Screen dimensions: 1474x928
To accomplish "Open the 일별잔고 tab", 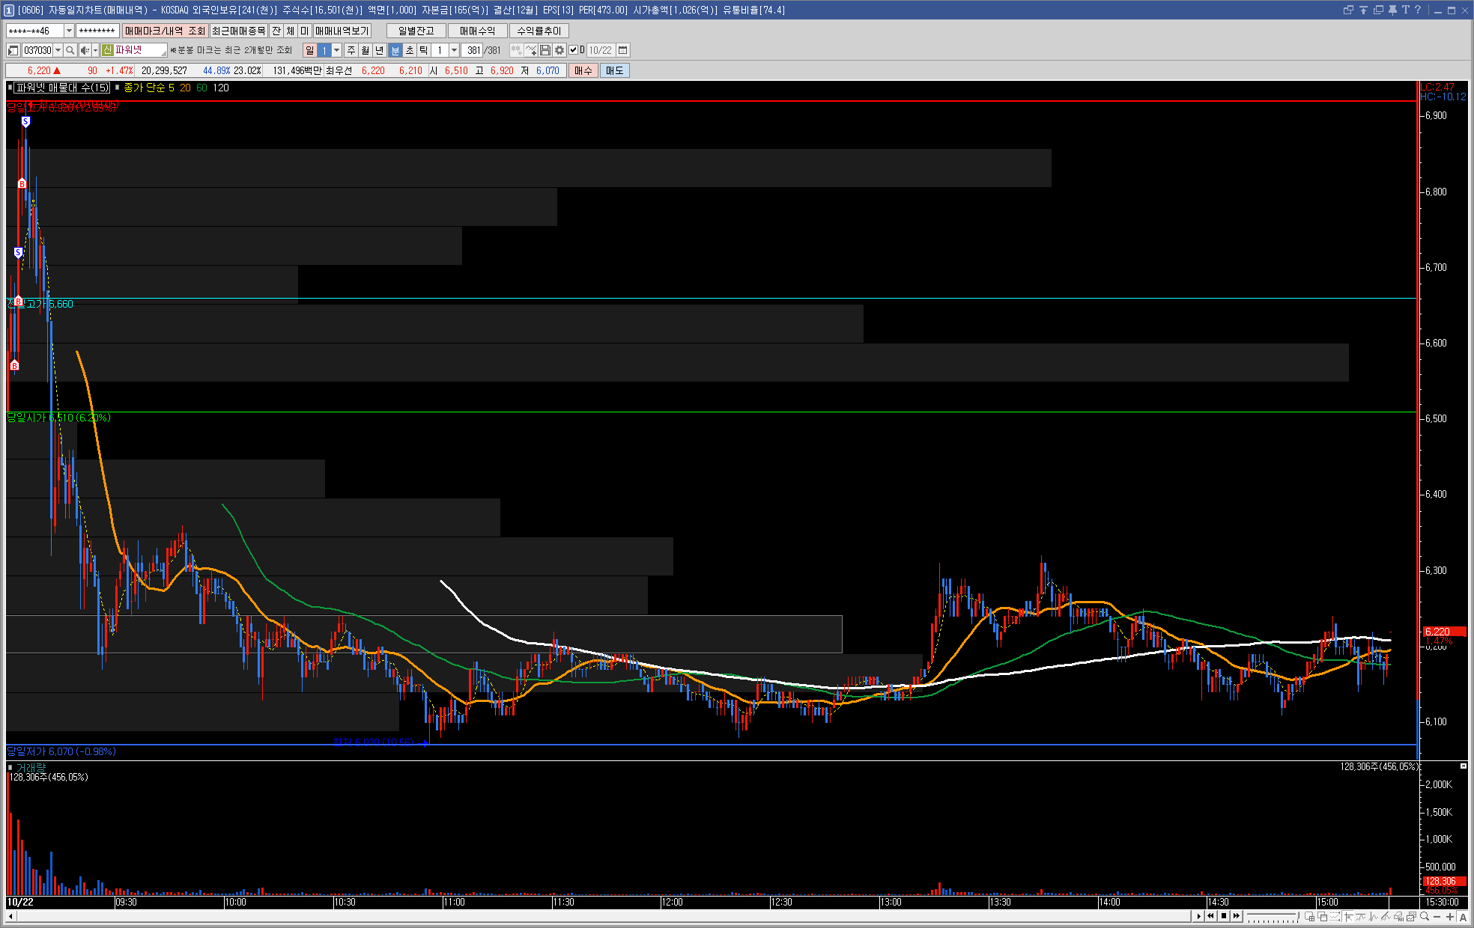I will point(416,31).
